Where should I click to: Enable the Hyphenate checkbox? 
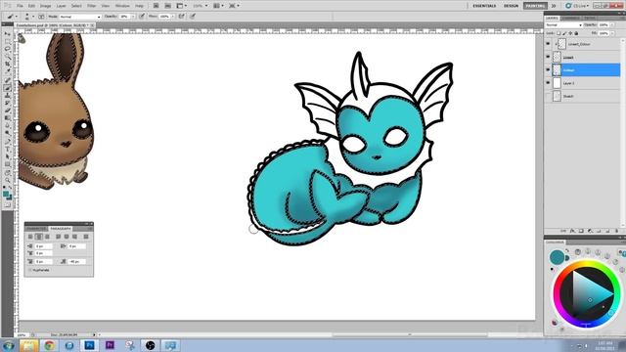point(30,270)
